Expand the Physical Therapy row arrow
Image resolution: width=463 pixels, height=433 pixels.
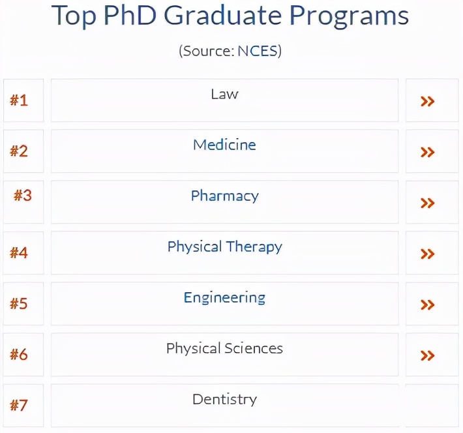[x=427, y=254]
